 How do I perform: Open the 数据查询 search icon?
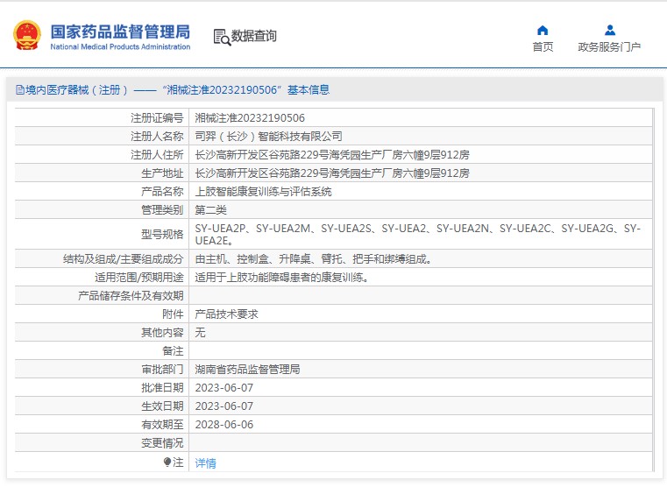coord(222,38)
